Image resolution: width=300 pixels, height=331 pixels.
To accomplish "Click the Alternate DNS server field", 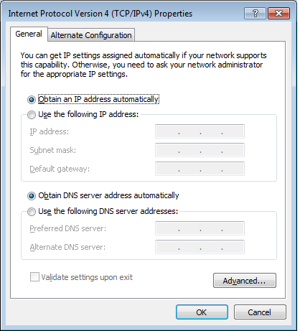I will [x=200, y=247].
